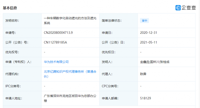This screenshot has width=200, height=108.
Task: Select inventors 金鑫垚;国林川;张桂成
Action: [155, 62]
